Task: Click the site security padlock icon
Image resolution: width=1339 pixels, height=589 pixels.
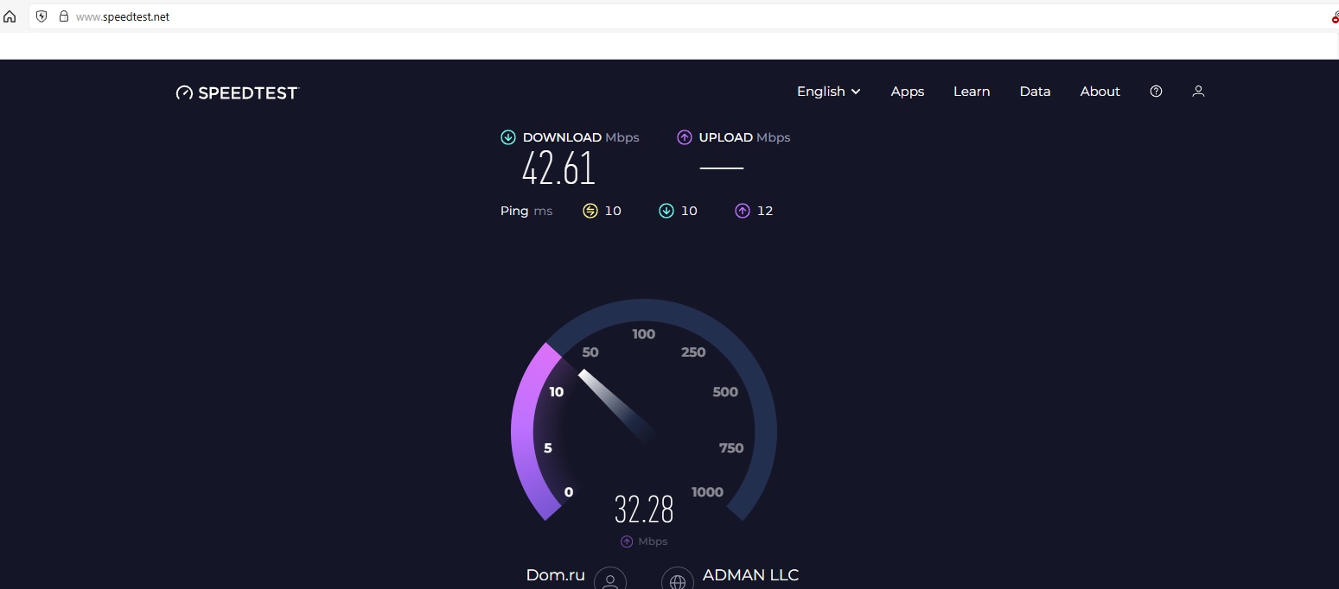Action: click(x=63, y=16)
